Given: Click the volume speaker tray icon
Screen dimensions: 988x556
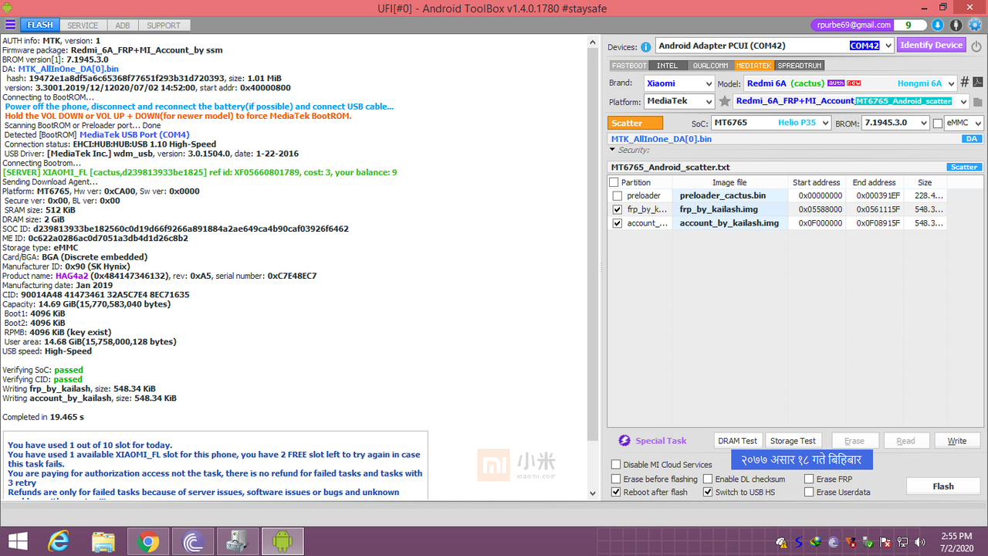Looking at the screenshot, I should pos(919,543).
